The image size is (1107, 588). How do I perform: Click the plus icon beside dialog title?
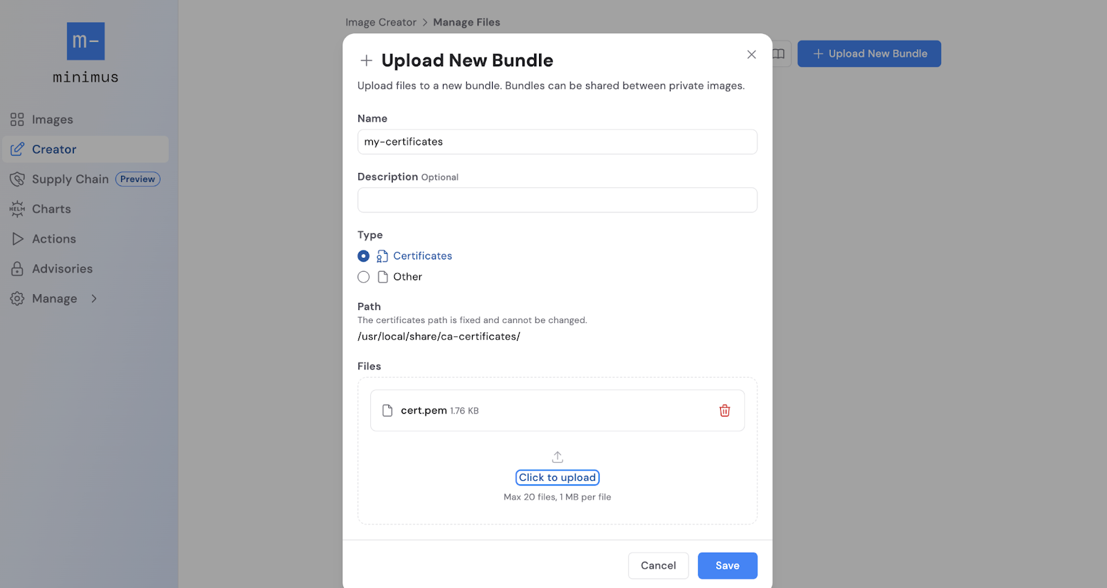(x=367, y=61)
